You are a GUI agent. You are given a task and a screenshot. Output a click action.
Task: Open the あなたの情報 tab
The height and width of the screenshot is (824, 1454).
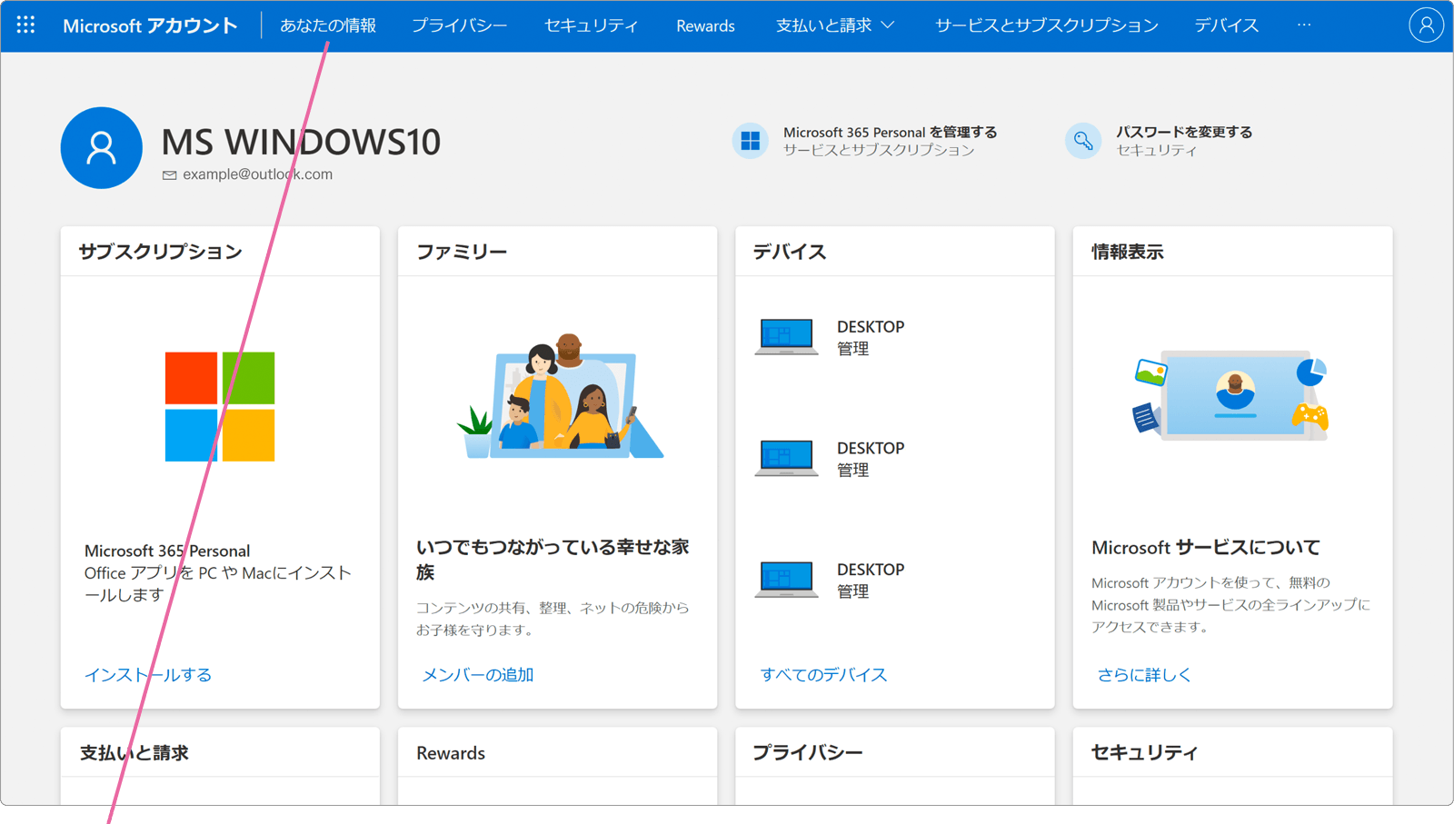pos(328,25)
